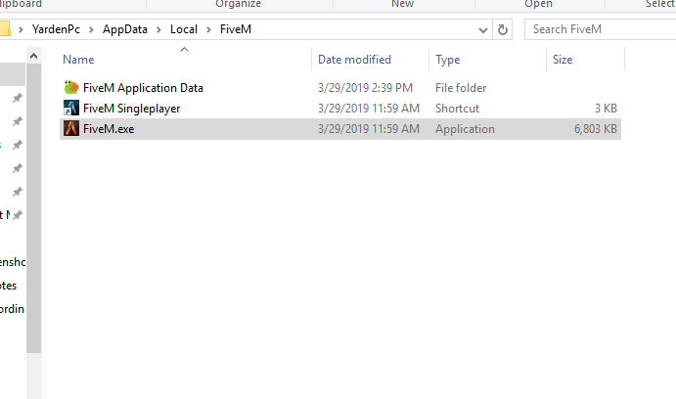Click the Shortcut type cell
The width and height of the screenshot is (676, 399).
click(x=457, y=109)
